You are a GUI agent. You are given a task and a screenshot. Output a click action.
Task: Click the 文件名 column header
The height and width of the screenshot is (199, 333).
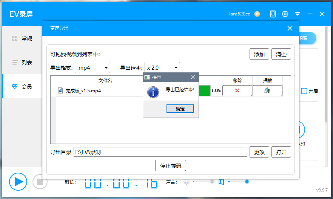tap(105, 80)
